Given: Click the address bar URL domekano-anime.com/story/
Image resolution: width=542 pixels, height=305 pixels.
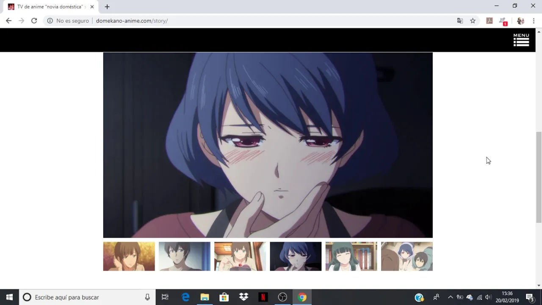Looking at the screenshot, I should click(132, 21).
